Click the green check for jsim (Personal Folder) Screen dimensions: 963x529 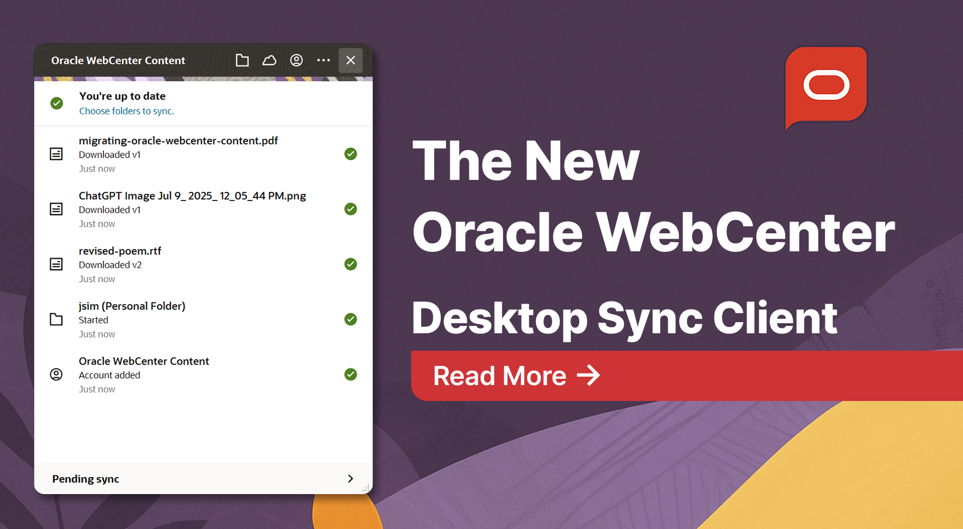point(350,319)
